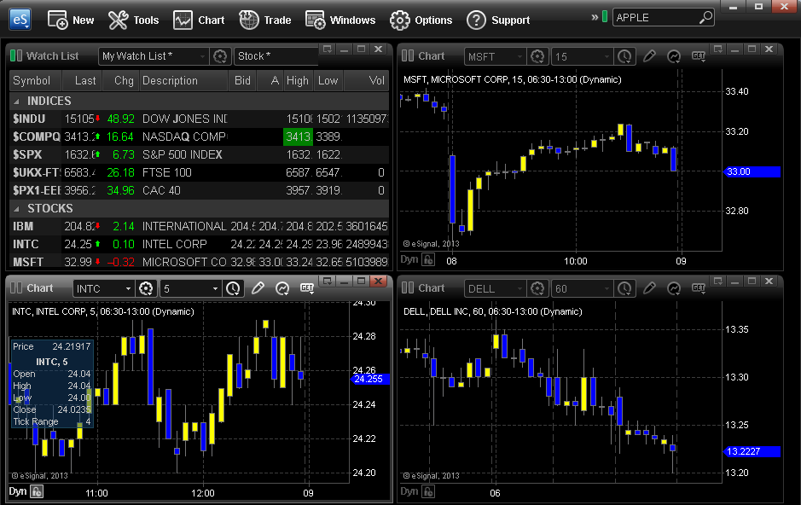Screen dimensions: 801x505
Task: Sort by the Description column header
Action: [x=183, y=81]
